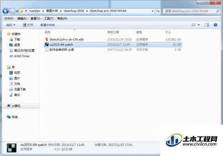Click the A360 Drive icon
Screen dimensions: 223x156
click(11, 56)
